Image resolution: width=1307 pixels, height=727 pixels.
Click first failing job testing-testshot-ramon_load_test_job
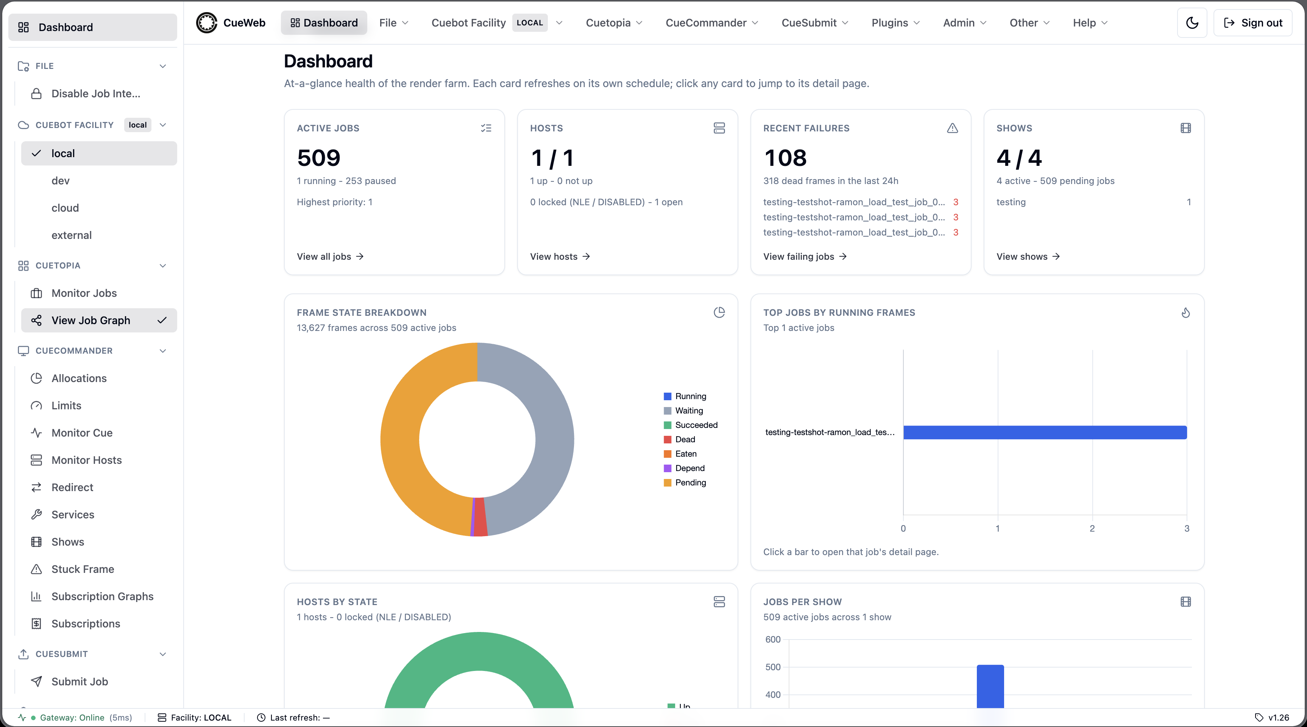tap(861, 202)
